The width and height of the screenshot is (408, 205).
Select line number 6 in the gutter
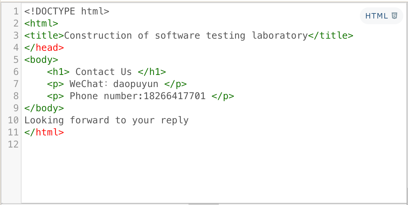(15, 72)
